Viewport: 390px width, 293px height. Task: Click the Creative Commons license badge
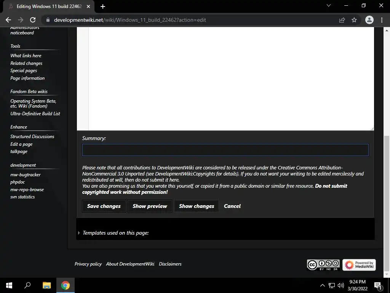pyautogui.click(x=323, y=265)
